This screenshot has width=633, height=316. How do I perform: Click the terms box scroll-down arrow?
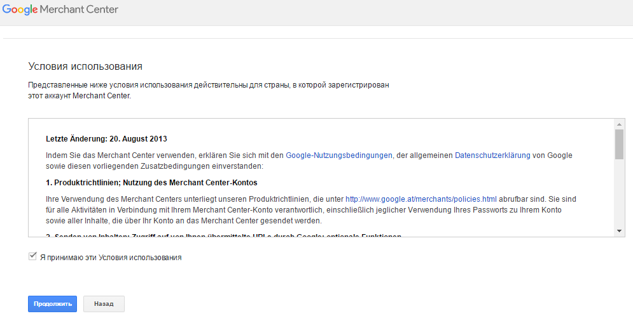pos(619,231)
